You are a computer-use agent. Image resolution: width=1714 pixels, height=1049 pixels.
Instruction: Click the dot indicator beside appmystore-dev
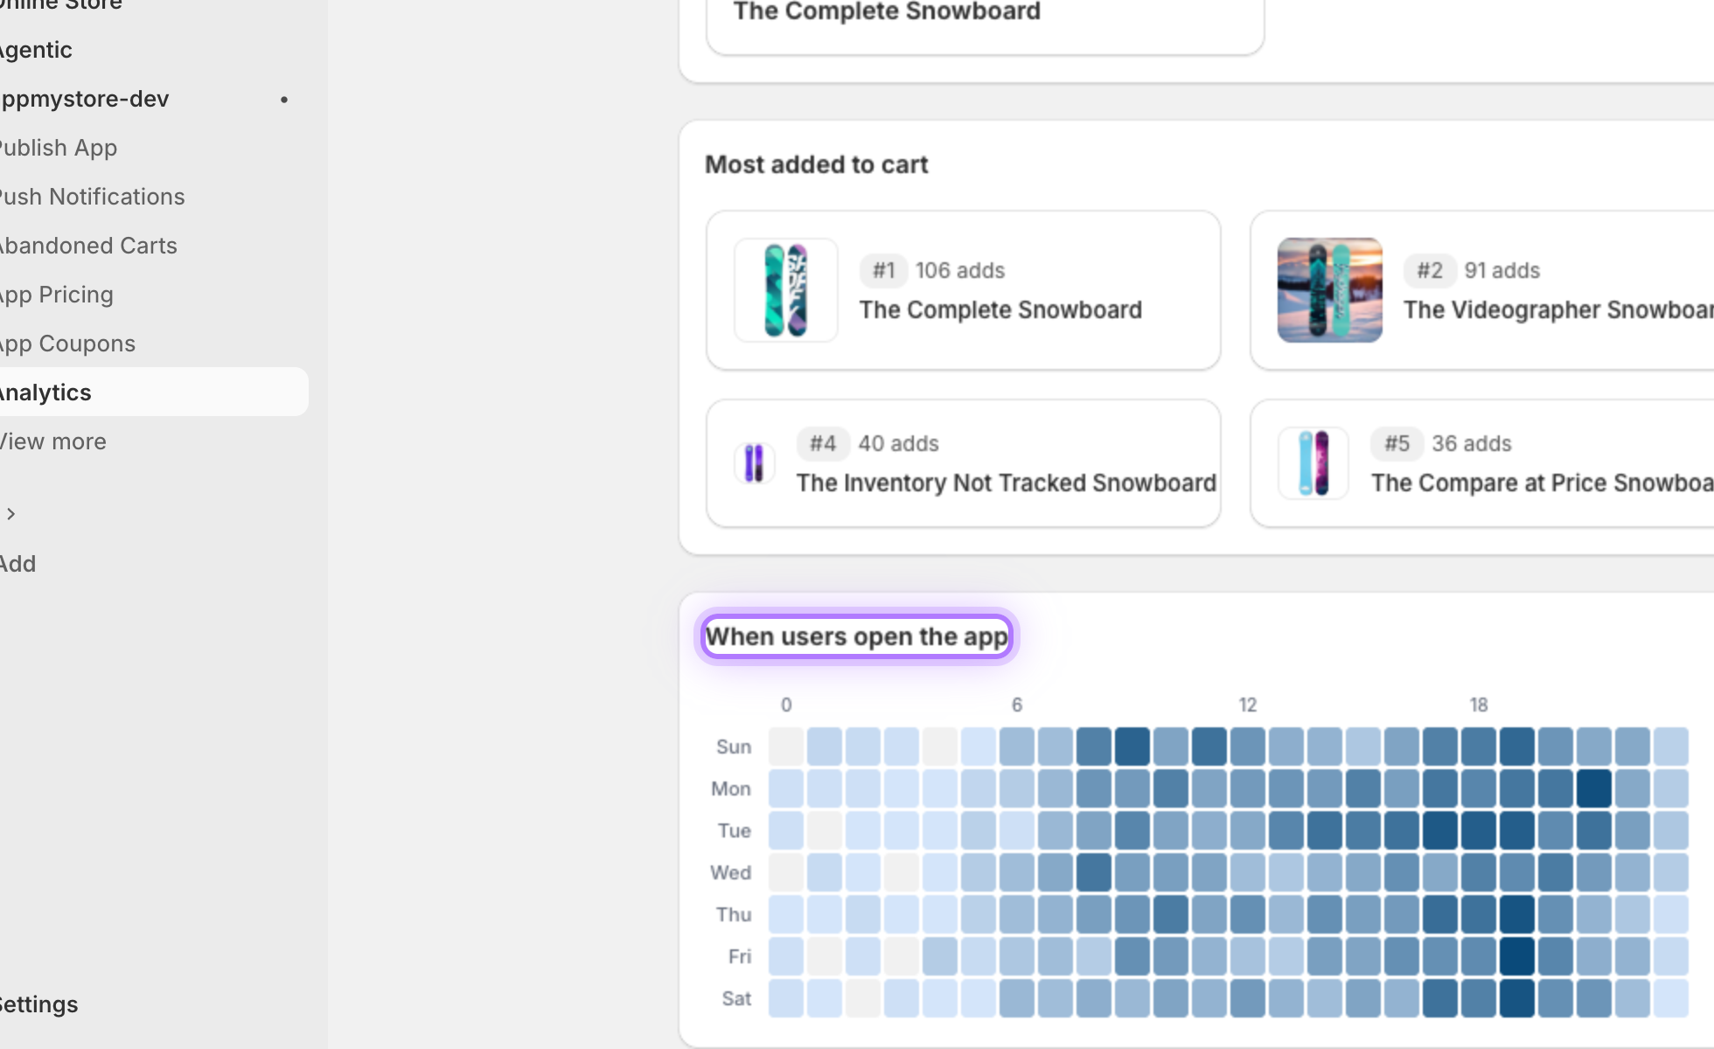coord(284,100)
